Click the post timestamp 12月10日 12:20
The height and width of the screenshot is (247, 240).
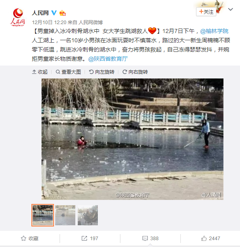click(x=49, y=23)
